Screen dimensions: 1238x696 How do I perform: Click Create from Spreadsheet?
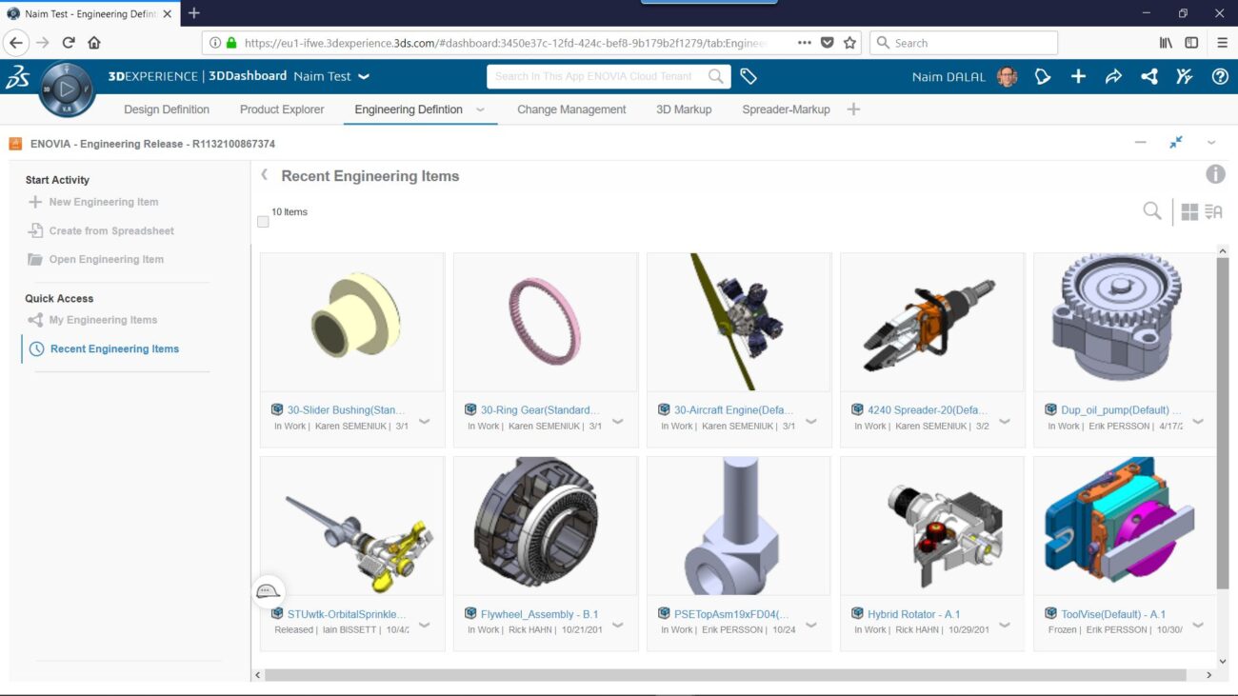[x=101, y=230]
